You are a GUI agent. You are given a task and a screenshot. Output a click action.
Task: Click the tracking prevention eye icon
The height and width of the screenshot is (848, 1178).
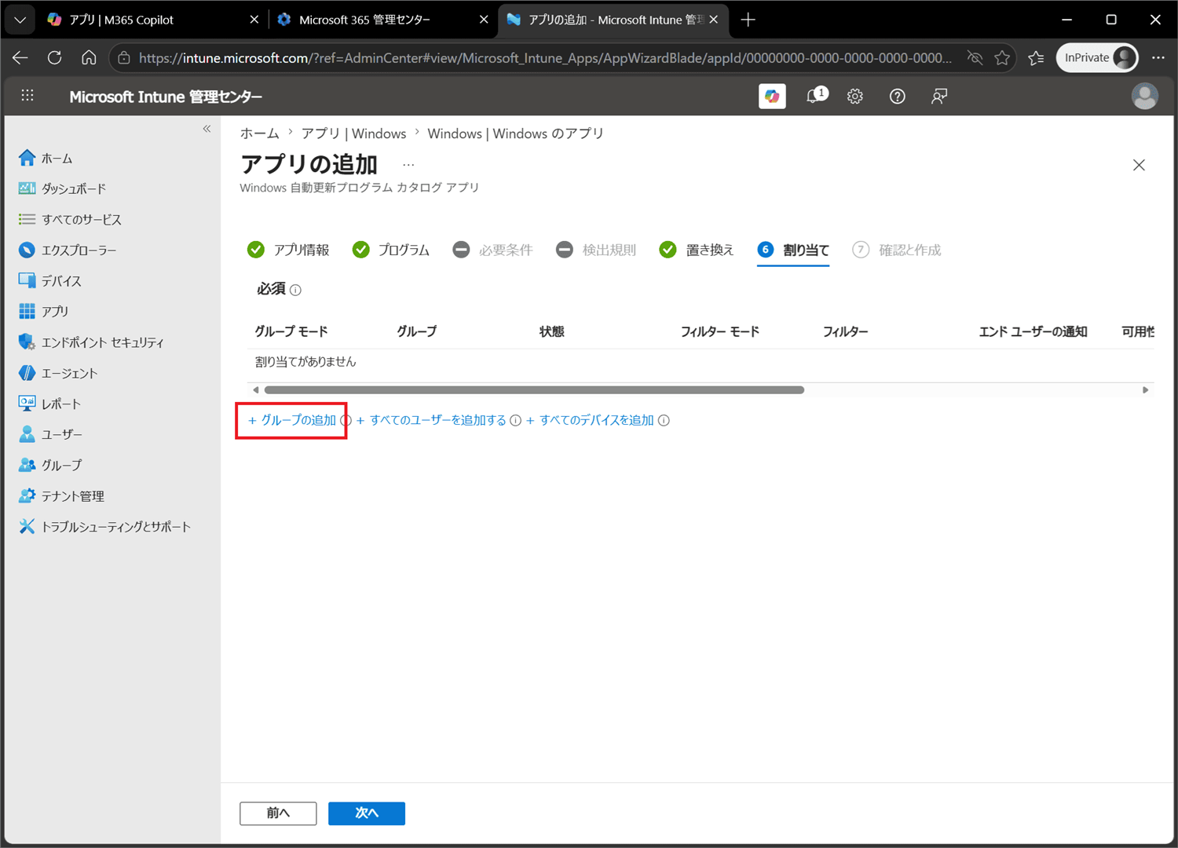click(974, 57)
